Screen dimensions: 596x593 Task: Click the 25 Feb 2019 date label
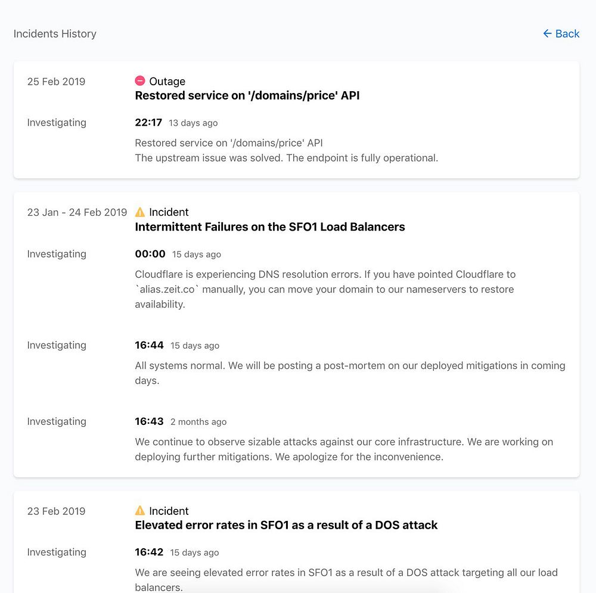[56, 82]
